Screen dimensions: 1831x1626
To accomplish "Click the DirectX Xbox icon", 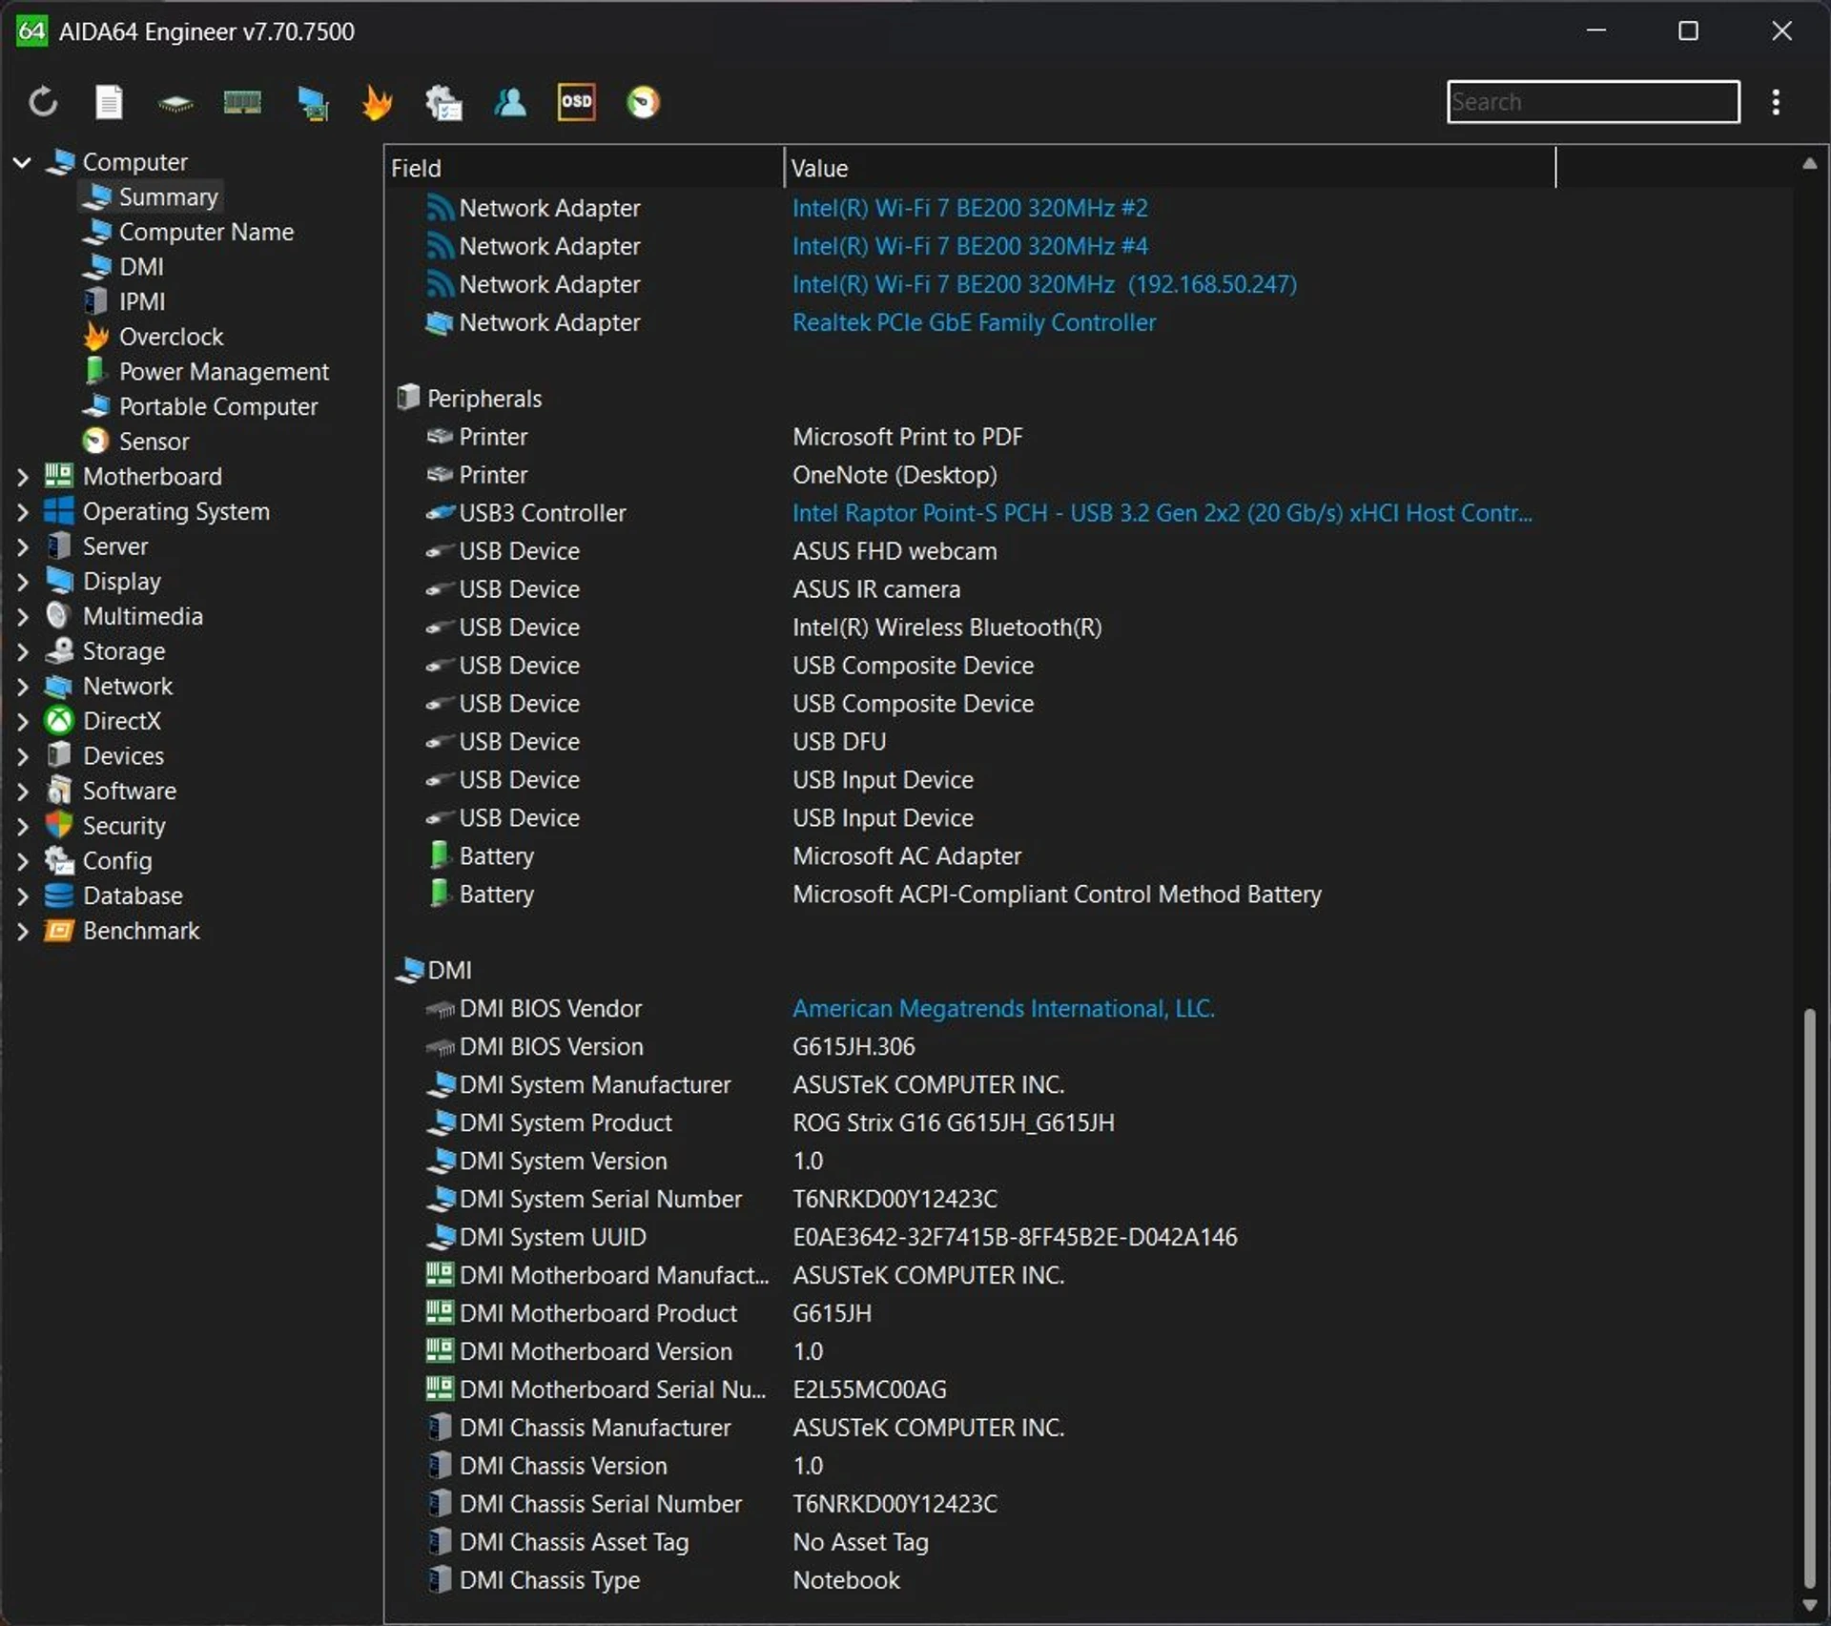I will coord(59,722).
